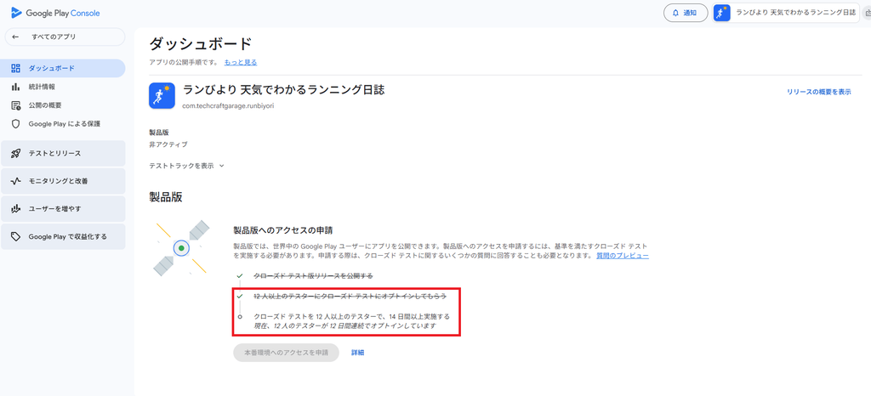
Task: Click the runner app icon in top bar
Action: tap(721, 13)
